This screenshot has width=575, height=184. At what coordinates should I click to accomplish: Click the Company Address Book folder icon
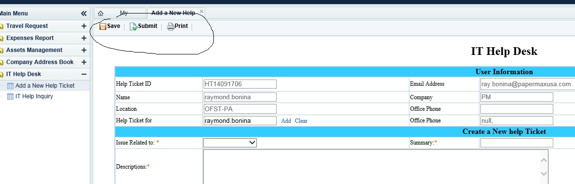pyautogui.click(x=1, y=63)
